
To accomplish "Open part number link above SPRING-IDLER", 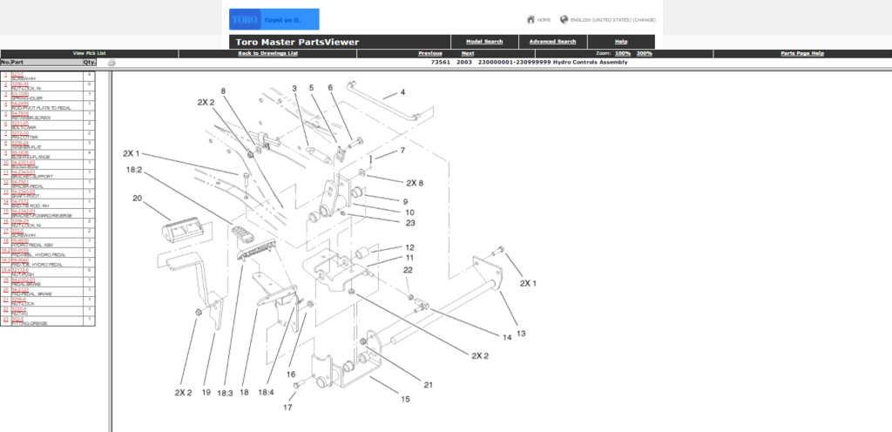I will tap(20, 94).
